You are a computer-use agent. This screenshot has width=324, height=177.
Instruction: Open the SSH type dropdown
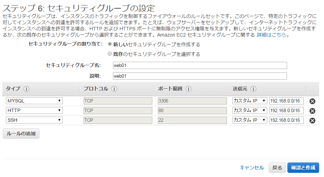point(34,120)
